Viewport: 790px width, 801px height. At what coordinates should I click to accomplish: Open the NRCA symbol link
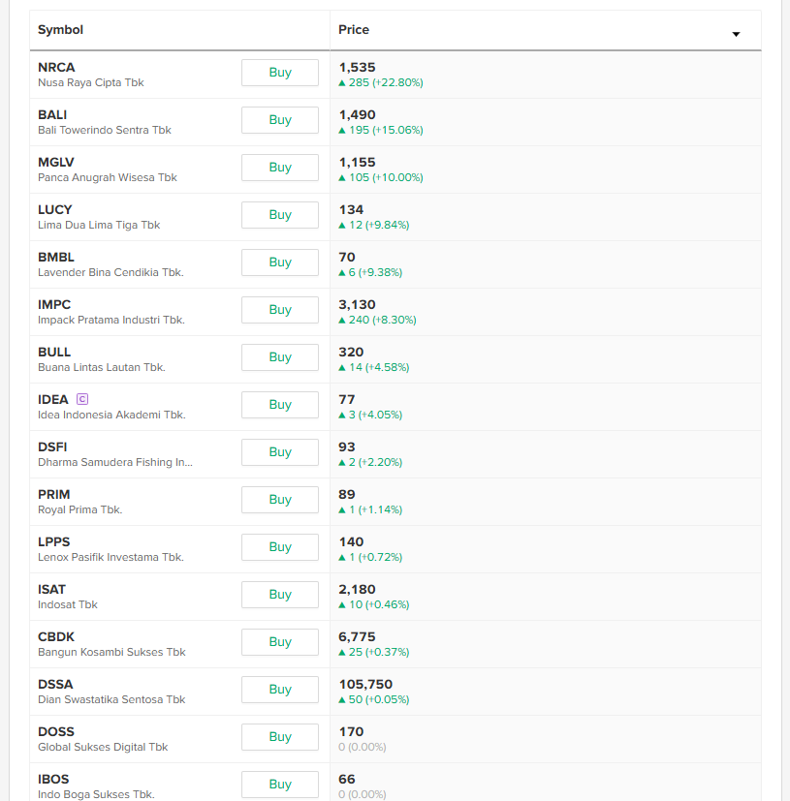pos(56,68)
